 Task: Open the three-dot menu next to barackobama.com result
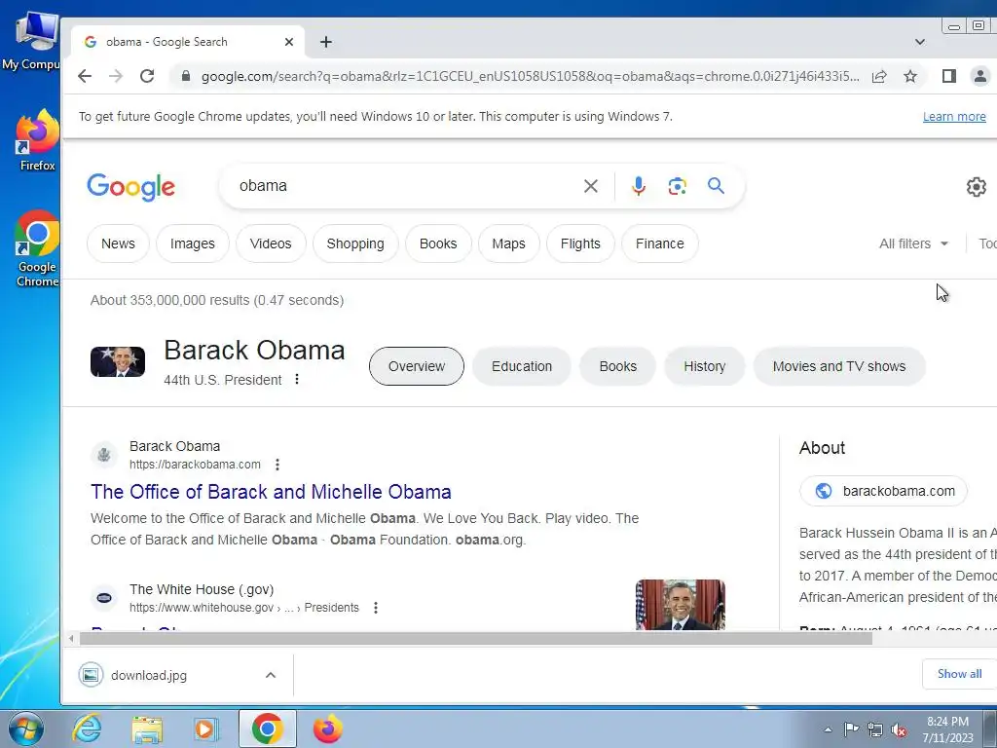click(277, 465)
